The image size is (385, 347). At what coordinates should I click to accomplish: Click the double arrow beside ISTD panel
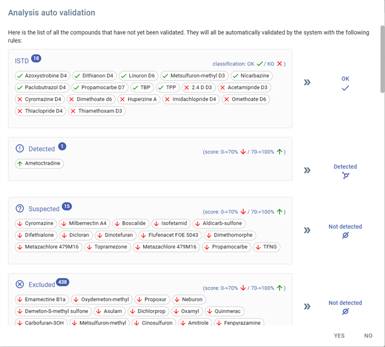coord(307,82)
